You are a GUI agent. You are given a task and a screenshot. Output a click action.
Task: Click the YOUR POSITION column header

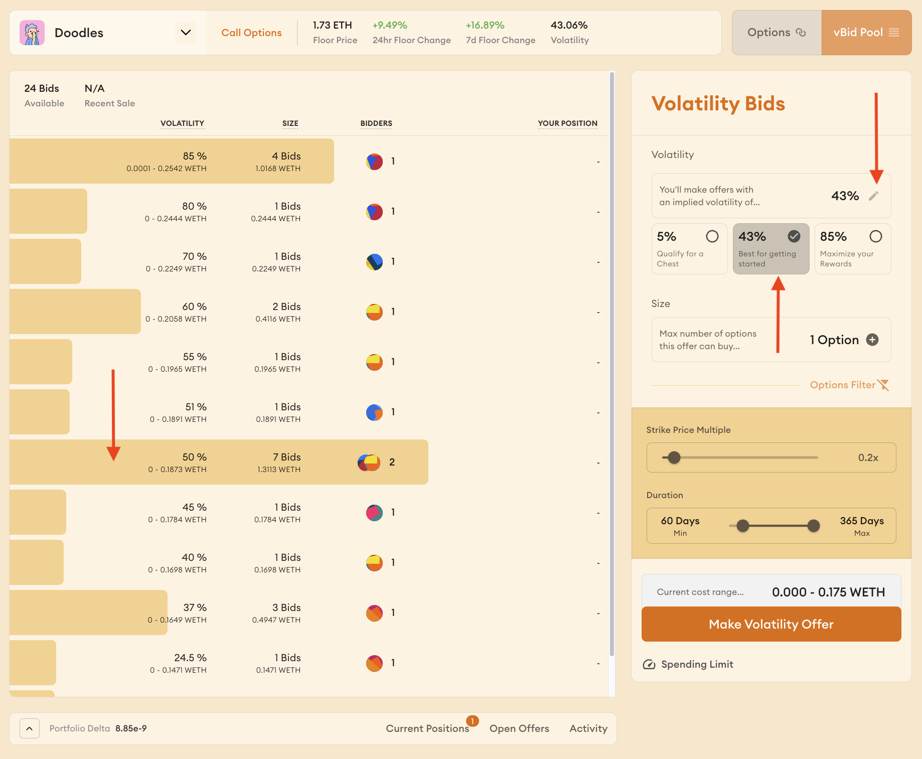point(567,123)
